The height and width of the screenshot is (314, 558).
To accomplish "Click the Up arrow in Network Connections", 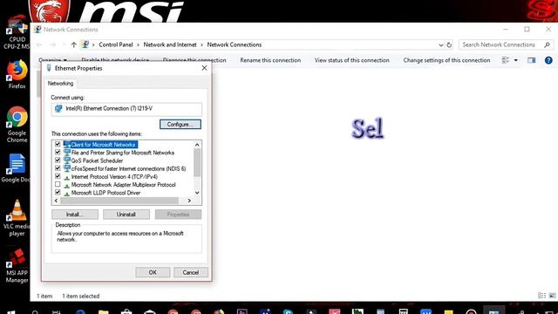I will pos(73,44).
